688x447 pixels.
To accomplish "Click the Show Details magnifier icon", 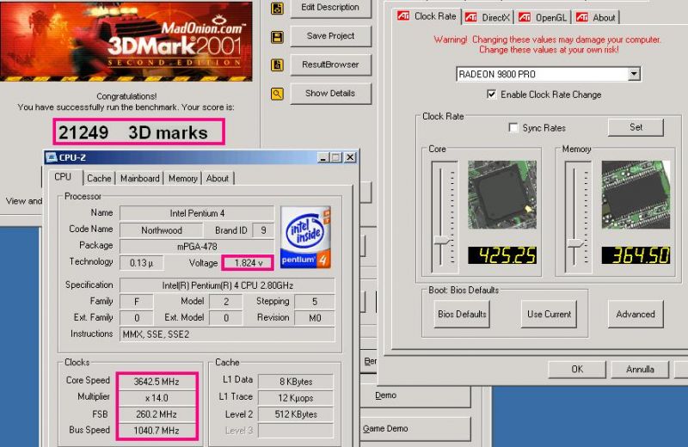I will click(277, 94).
